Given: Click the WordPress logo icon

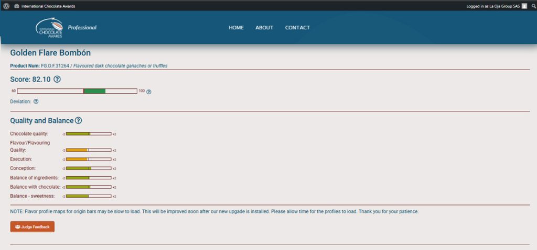Looking at the screenshot, I should point(6,6).
